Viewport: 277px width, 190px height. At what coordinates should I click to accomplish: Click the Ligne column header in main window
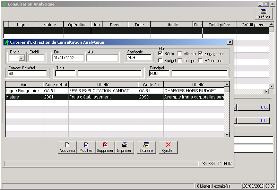coord(23,25)
